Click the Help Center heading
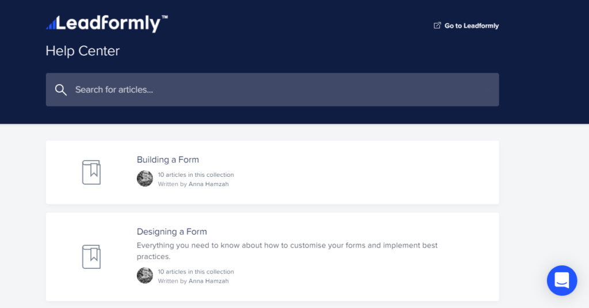589x308 pixels. [83, 51]
